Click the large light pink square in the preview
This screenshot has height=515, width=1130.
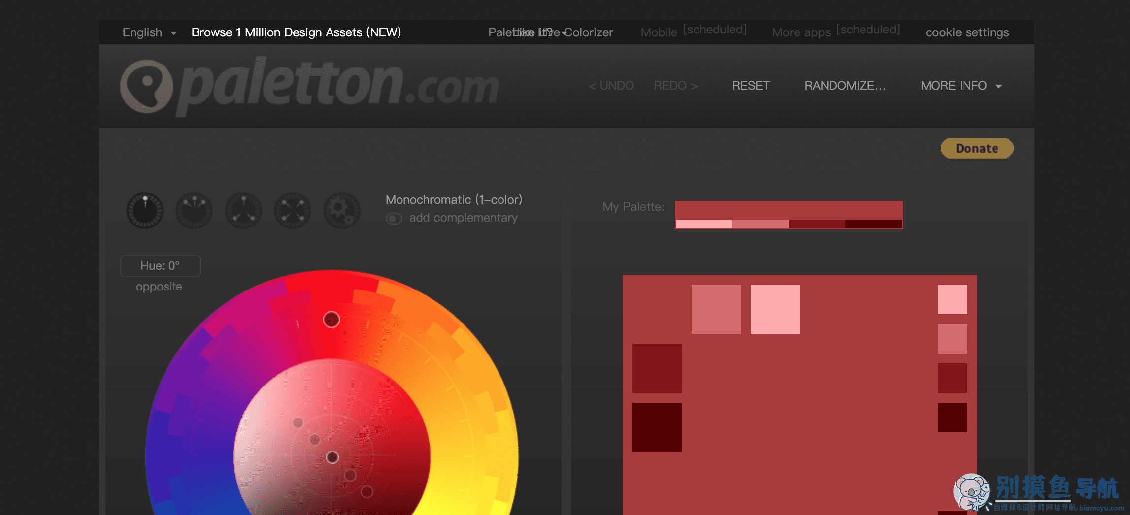pyautogui.click(x=775, y=309)
